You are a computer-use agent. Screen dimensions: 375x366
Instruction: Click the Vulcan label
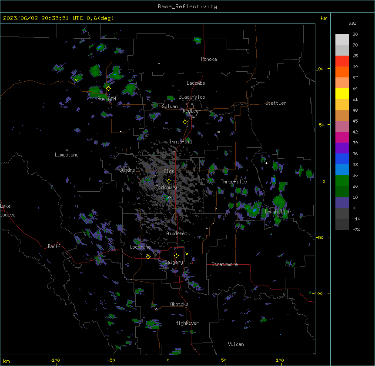click(x=236, y=344)
